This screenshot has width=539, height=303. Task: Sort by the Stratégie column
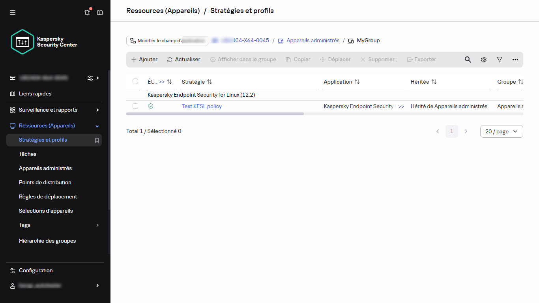coord(210,82)
